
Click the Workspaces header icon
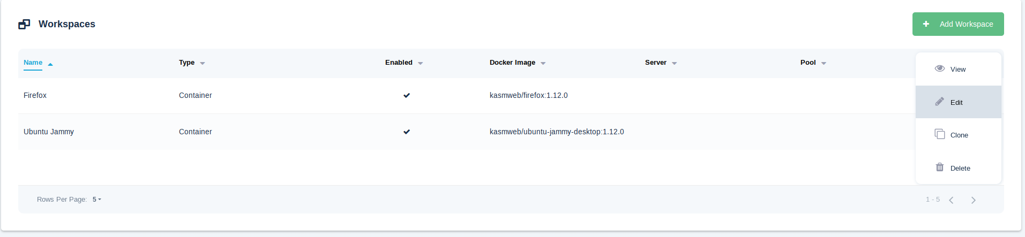click(x=24, y=24)
